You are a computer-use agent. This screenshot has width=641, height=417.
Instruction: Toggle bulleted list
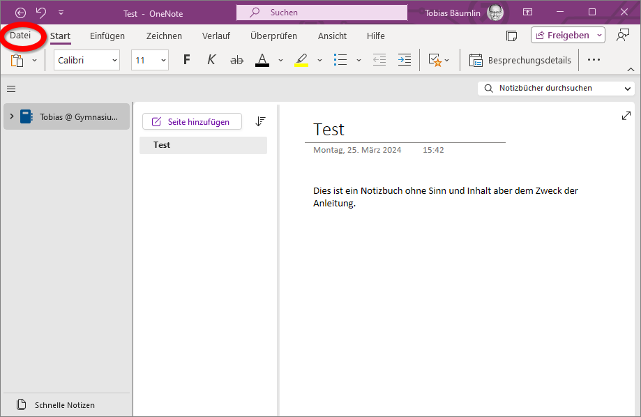click(x=340, y=60)
